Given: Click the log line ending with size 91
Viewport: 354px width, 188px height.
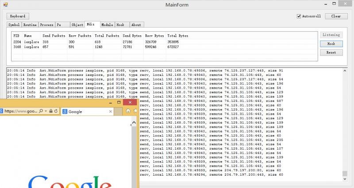Looking at the screenshot, I should [145, 71].
